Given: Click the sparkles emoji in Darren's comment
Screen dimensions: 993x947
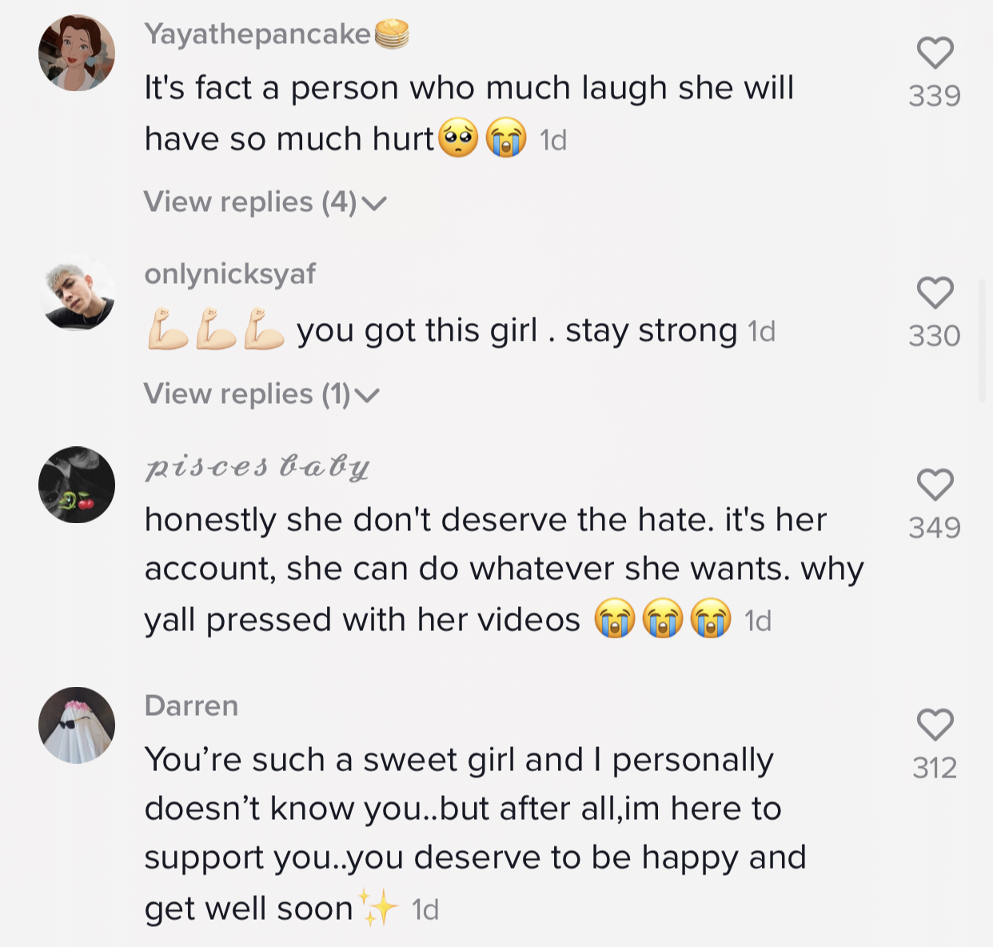Looking at the screenshot, I should coord(377,907).
